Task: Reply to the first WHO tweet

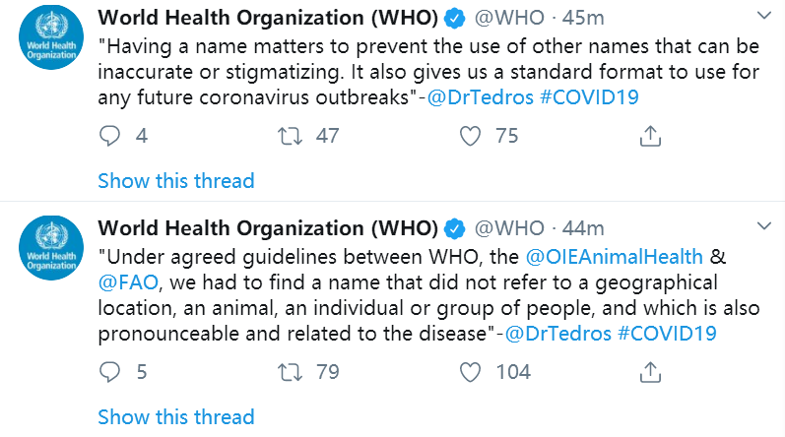Action: click(x=110, y=136)
